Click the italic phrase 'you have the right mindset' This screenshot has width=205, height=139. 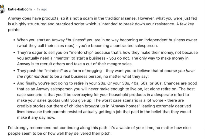click(106, 73)
